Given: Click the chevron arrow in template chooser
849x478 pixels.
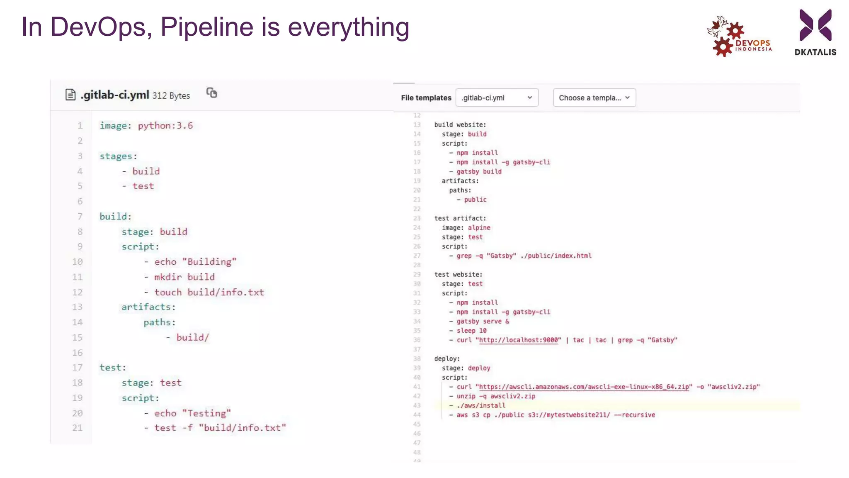Looking at the screenshot, I should click(x=627, y=98).
